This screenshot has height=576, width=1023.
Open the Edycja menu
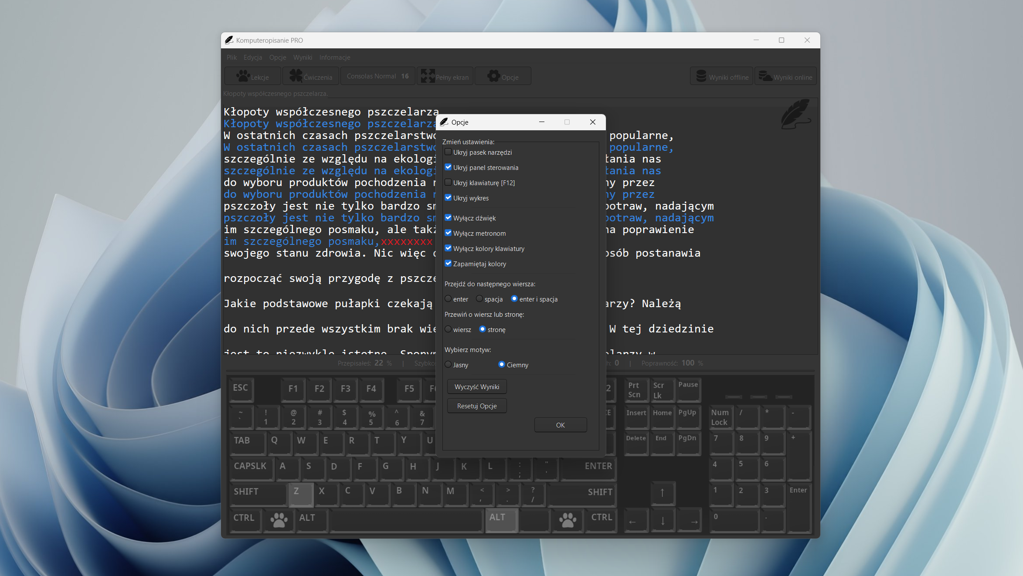(253, 58)
